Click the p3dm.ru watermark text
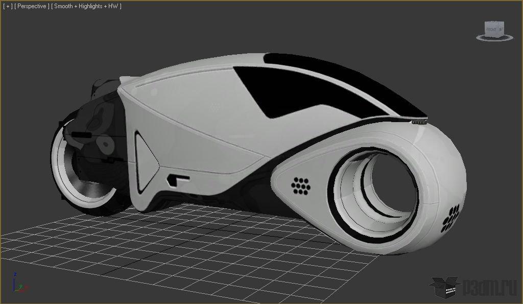Image resolution: width=523 pixels, height=304 pixels. click(x=490, y=288)
